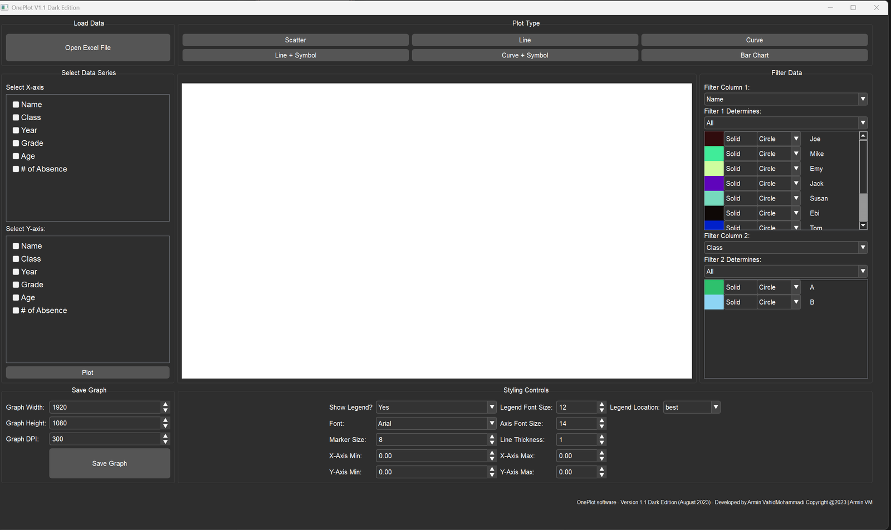The height and width of the screenshot is (530, 891).
Task: Tick Grade in the Y-axis list
Action: point(16,284)
